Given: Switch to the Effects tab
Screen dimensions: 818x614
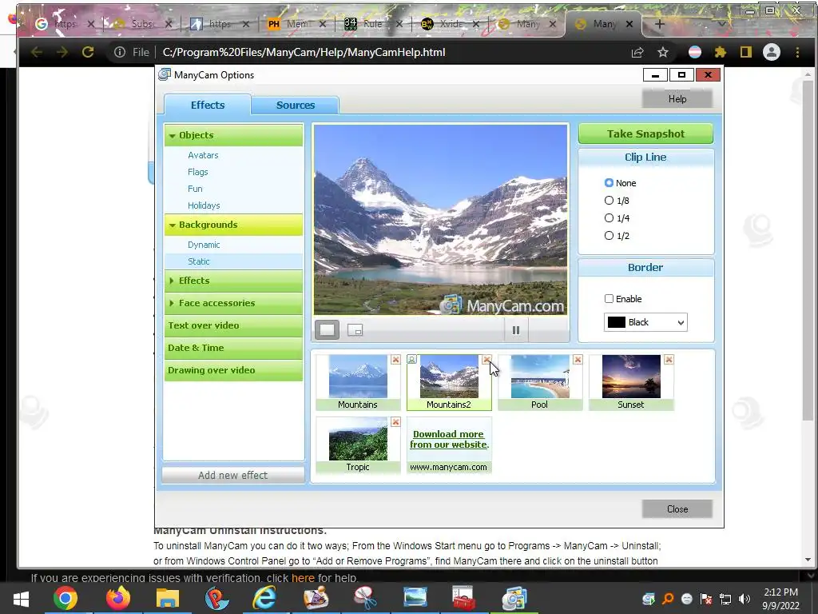Looking at the screenshot, I should point(208,105).
